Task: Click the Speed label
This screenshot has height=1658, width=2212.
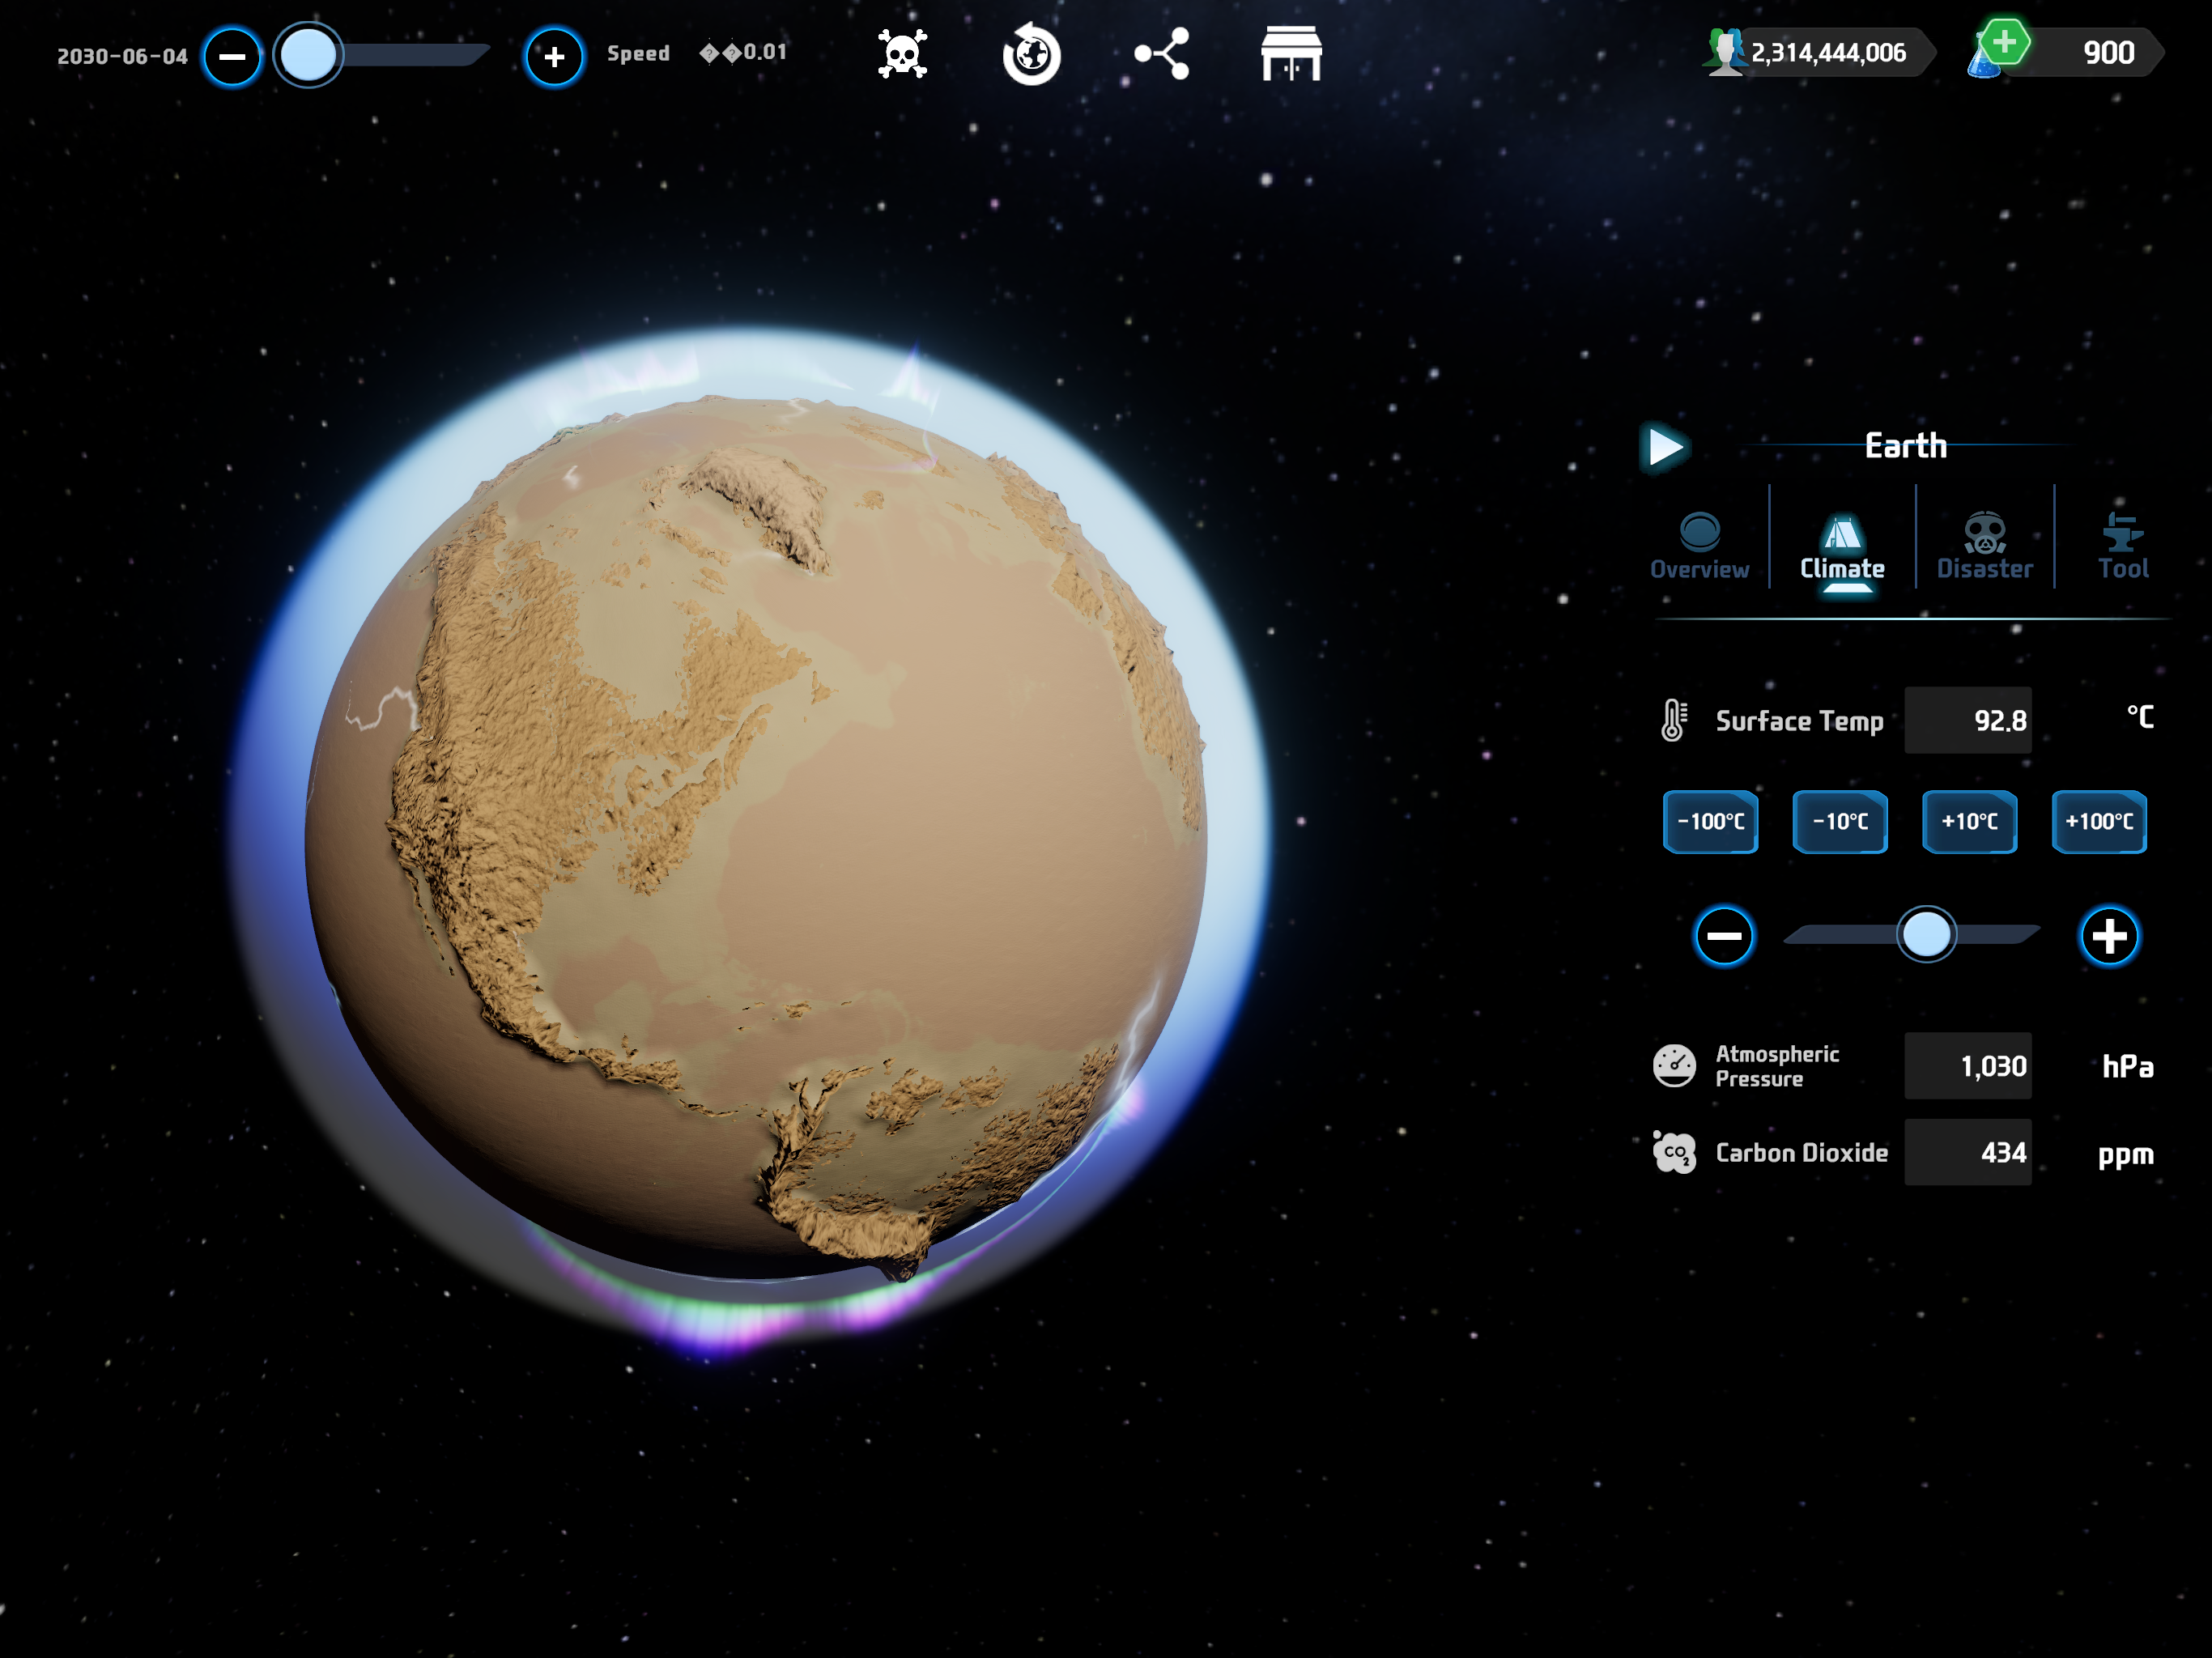Action: (x=638, y=53)
